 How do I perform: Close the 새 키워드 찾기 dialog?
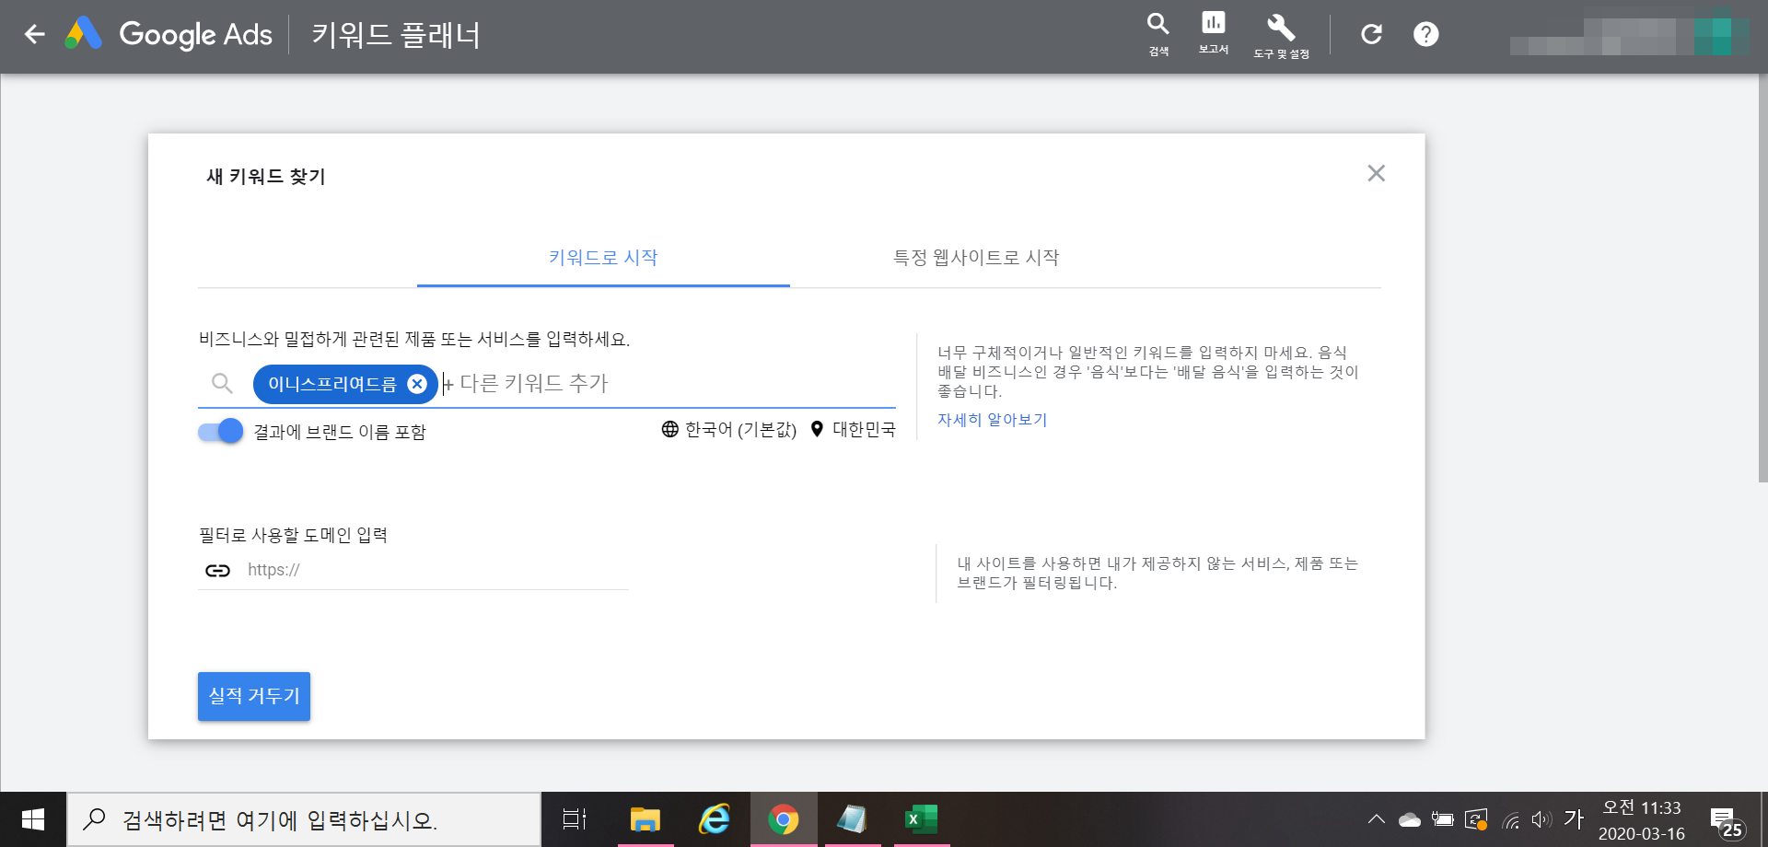tap(1376, 173)
